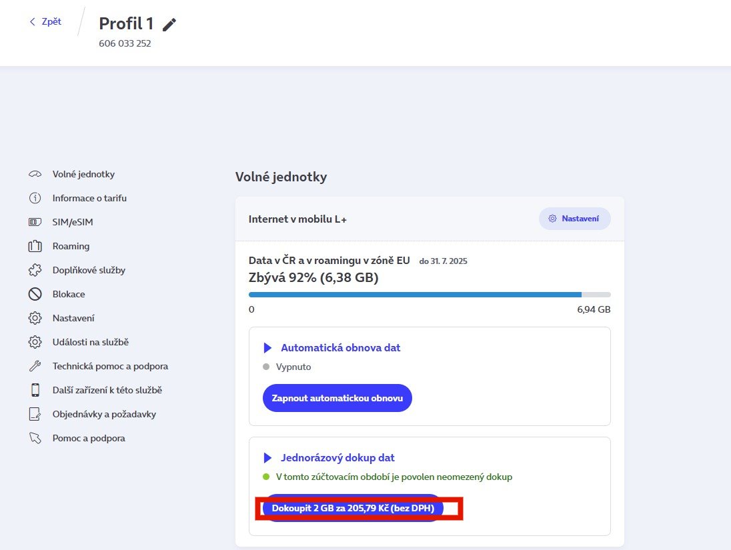Select Objednávky a požadavky menu item
The image size is (731, 550).
[x=104, y=414]
